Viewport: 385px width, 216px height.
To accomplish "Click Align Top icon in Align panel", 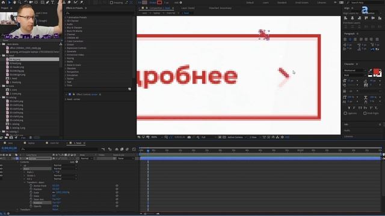I will tap(366, 18).
